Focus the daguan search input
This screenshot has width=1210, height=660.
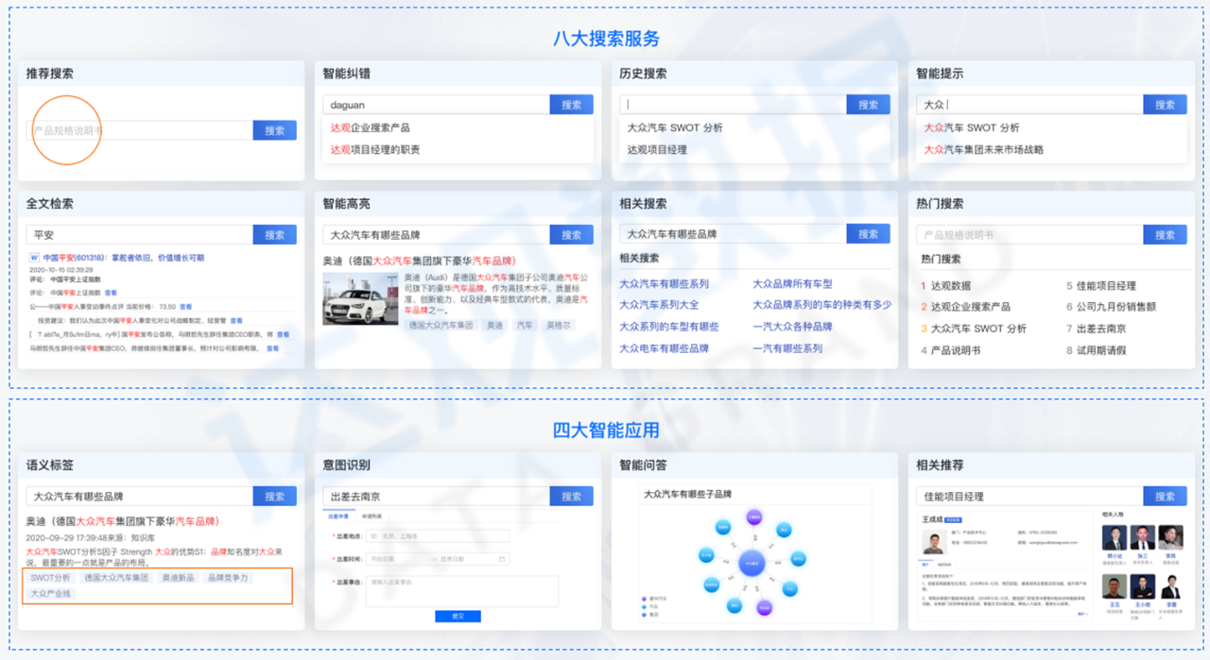pyautogui.click(x=436, y=105)
